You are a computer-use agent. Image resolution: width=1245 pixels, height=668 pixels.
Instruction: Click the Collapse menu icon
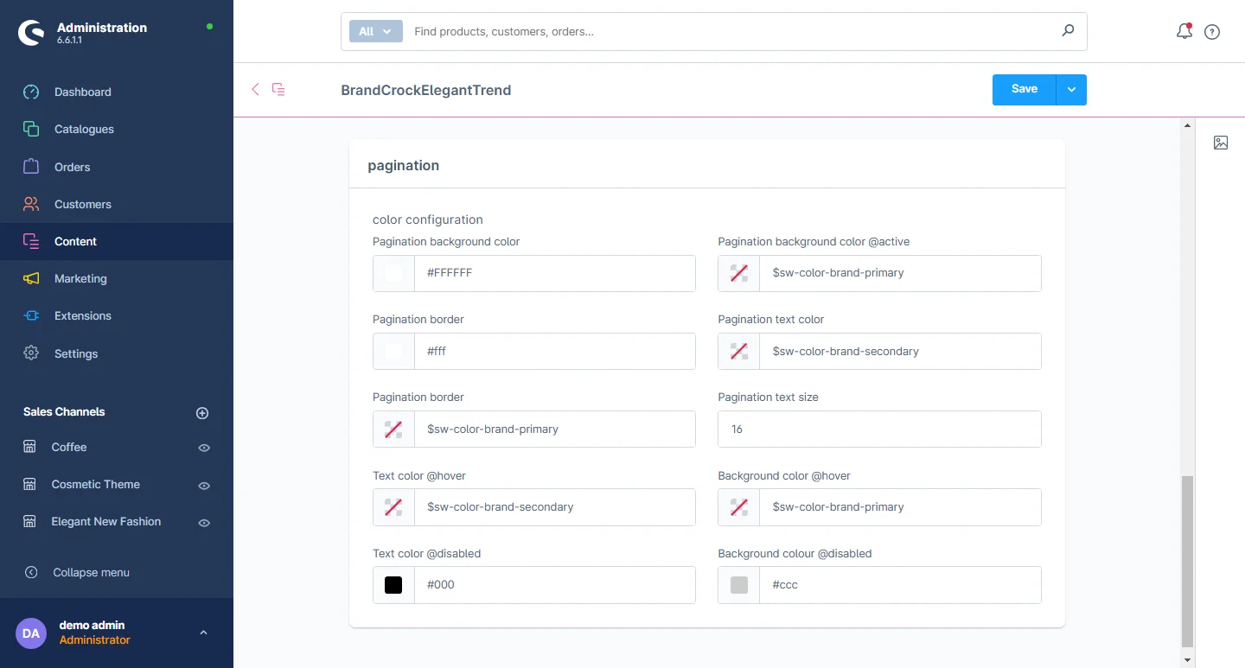31,572
